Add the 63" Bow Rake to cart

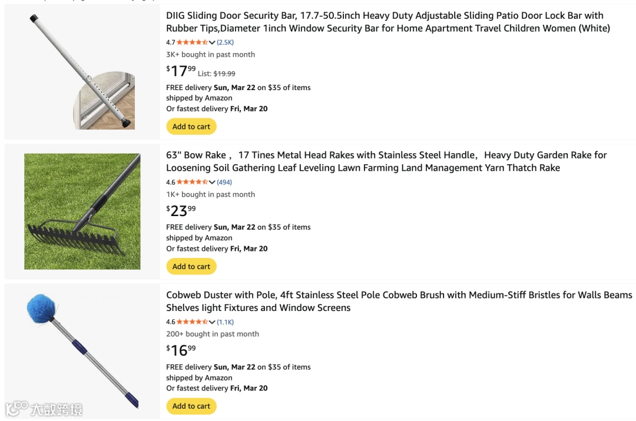[191, 267]
